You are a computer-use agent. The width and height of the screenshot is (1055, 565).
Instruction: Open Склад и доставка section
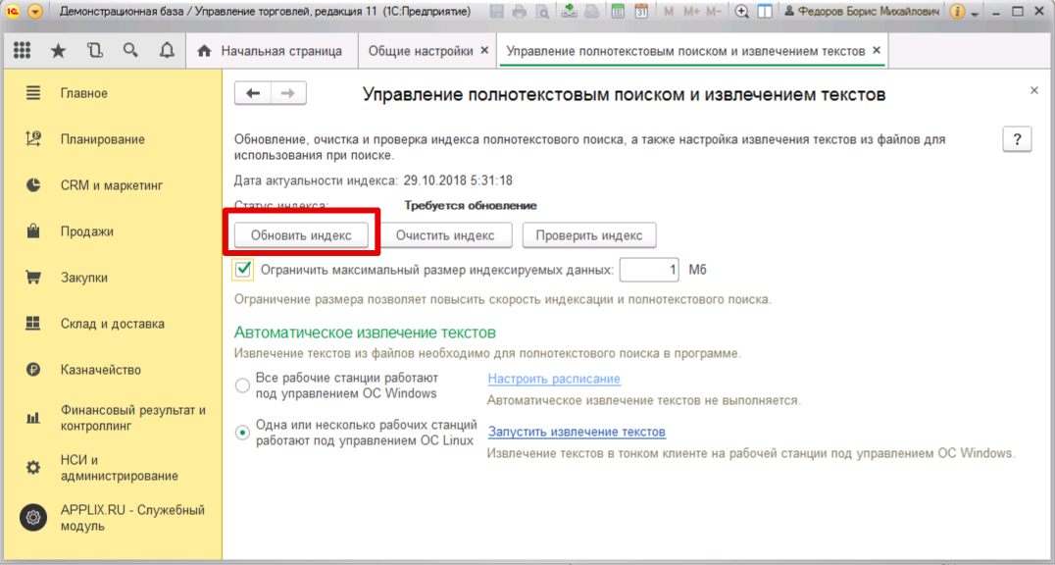coord(113,324)
